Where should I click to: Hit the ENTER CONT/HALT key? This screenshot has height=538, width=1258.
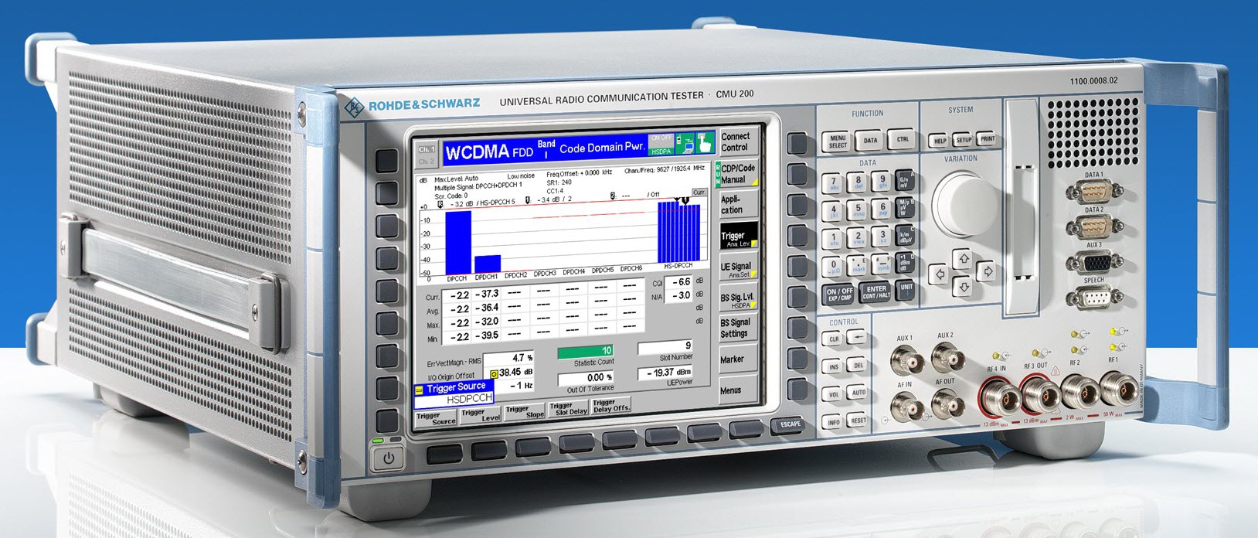(x=875, y=291)
